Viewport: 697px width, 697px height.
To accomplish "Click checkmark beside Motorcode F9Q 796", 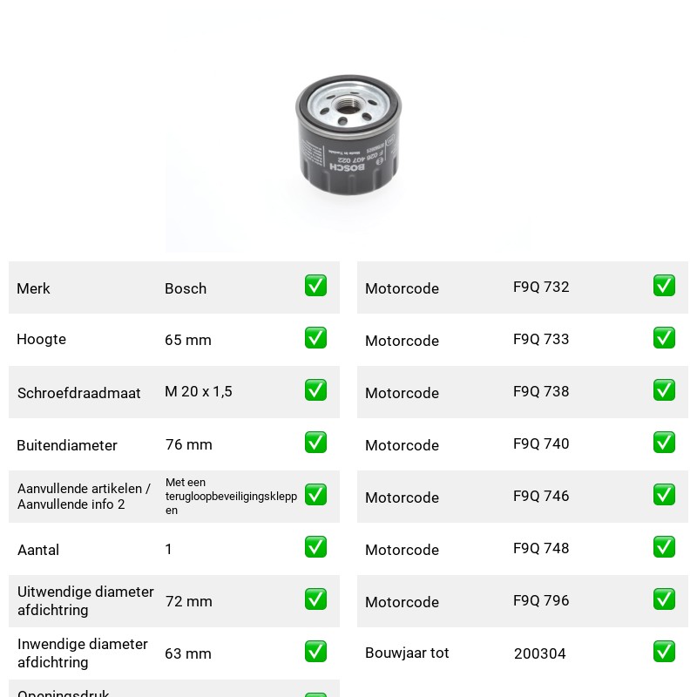I will [x=664, y=599].
